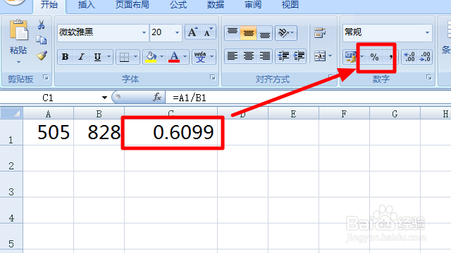
Task: Click the Cut scissors icon
Action: [x=41, y=25]
